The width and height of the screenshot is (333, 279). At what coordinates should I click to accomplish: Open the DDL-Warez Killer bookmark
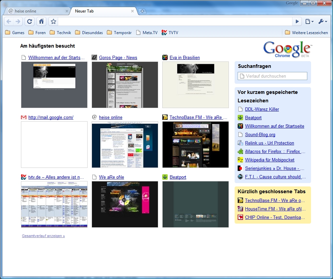point(262,109)
